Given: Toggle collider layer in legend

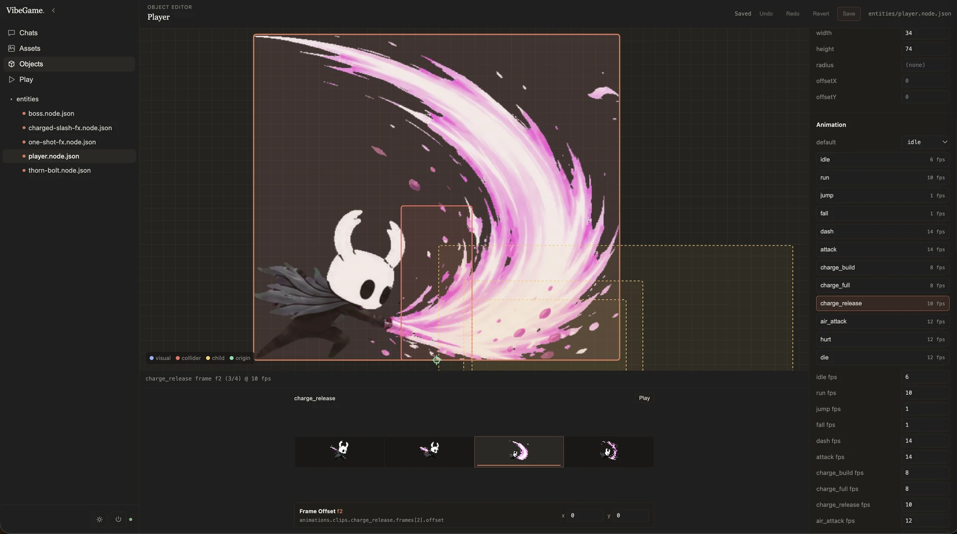Looking at the screenshot, I should pos(188,358).
